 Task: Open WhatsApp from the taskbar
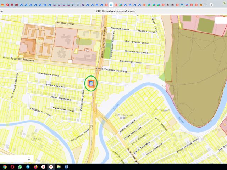coord(20,167)
